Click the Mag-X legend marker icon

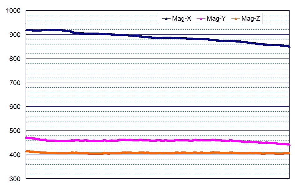[166, 19]
